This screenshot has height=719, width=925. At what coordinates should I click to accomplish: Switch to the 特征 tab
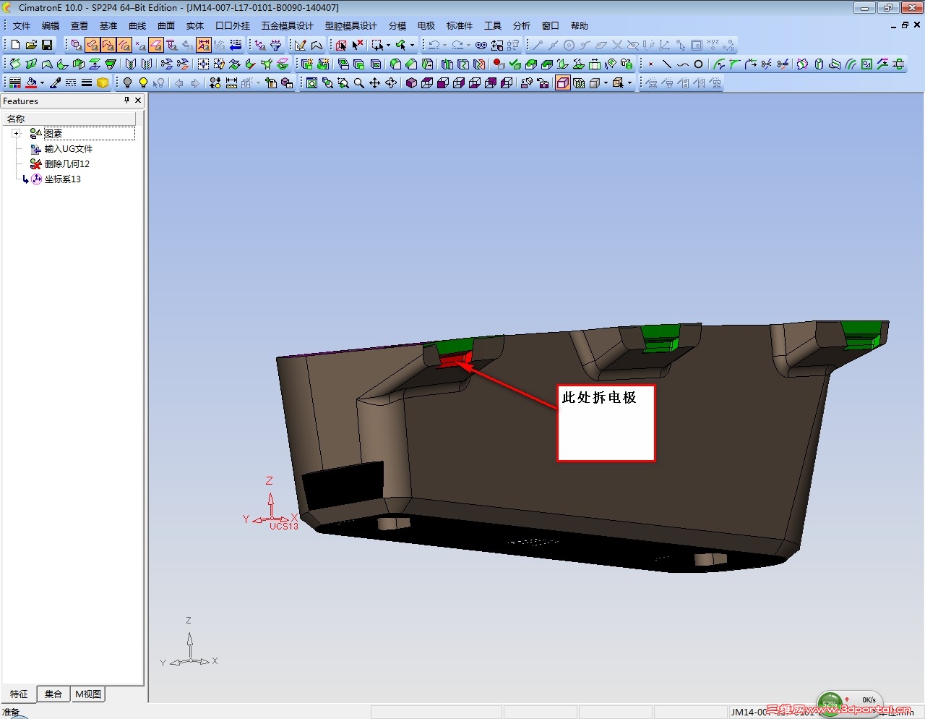[19, 694]
